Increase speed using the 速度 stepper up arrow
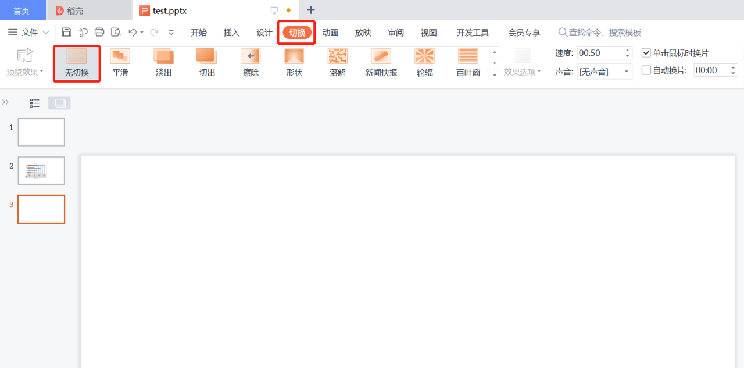Viewport: 744px width, 368px height. (627, 49)
